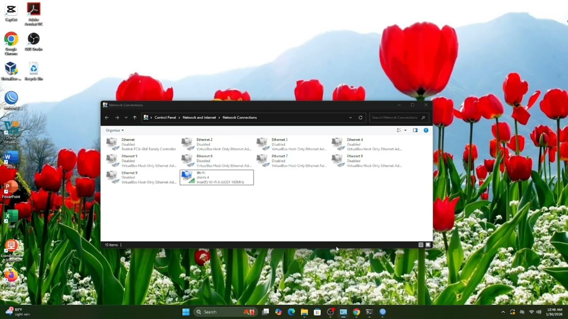Switch to details view in status bar
This screenshot has height=319, width=568.
coord(421,245)
